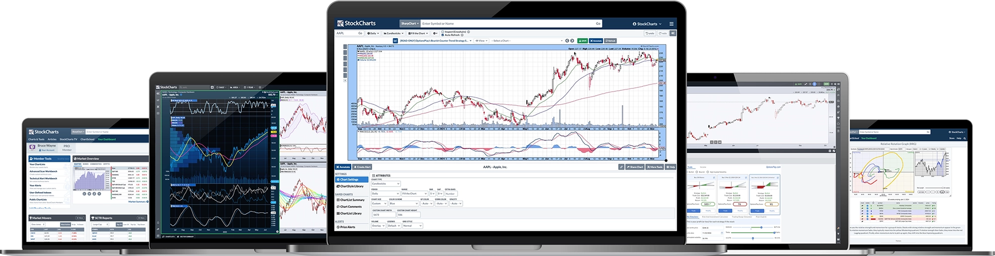Click the Create Alert button
The height and width of the screenshot is (256, 995).
(x=362, y=167)
